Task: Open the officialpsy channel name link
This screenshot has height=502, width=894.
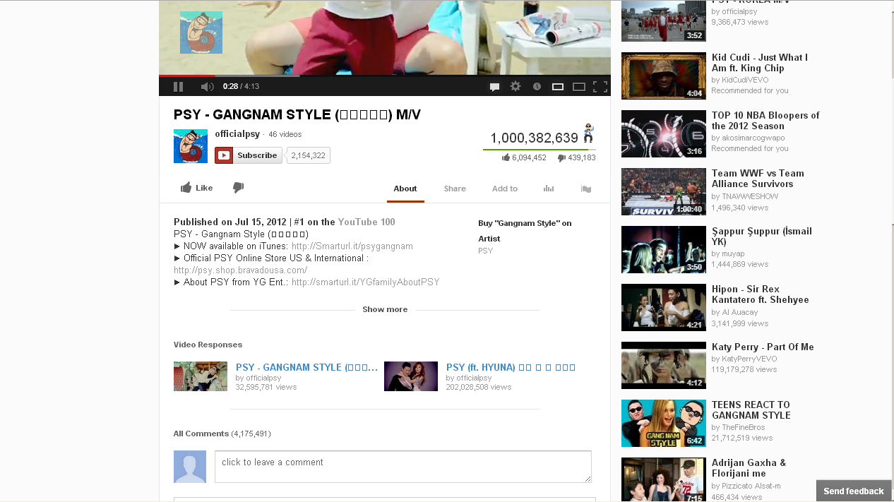Action: click(237, 134)
